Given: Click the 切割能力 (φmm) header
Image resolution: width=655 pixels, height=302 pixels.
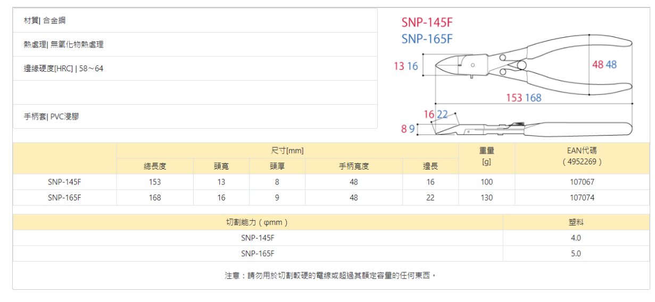Looking at the screenshot, I should 258,222.
